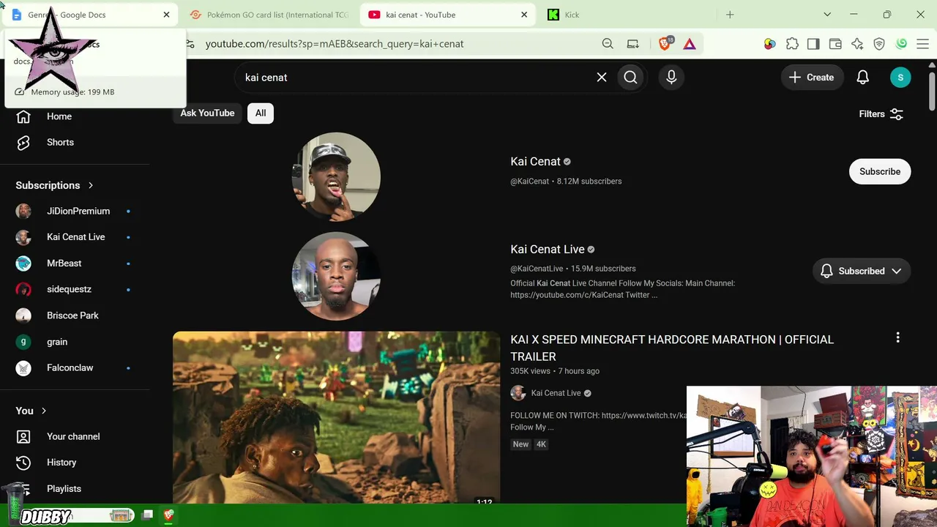Open the browser hamburger main menu
The width and height of the screenshot is (937, 527).
click(922, 44)
